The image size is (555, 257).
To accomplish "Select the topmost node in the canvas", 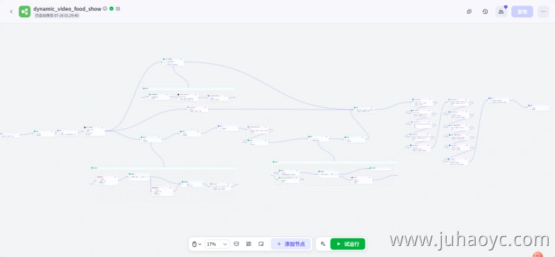I will 173,62.
